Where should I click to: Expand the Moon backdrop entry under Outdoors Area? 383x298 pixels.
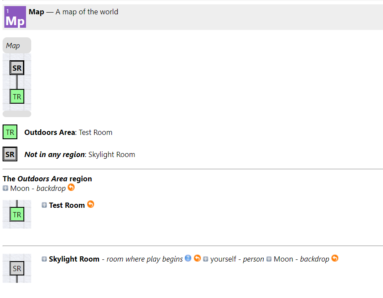5,188
